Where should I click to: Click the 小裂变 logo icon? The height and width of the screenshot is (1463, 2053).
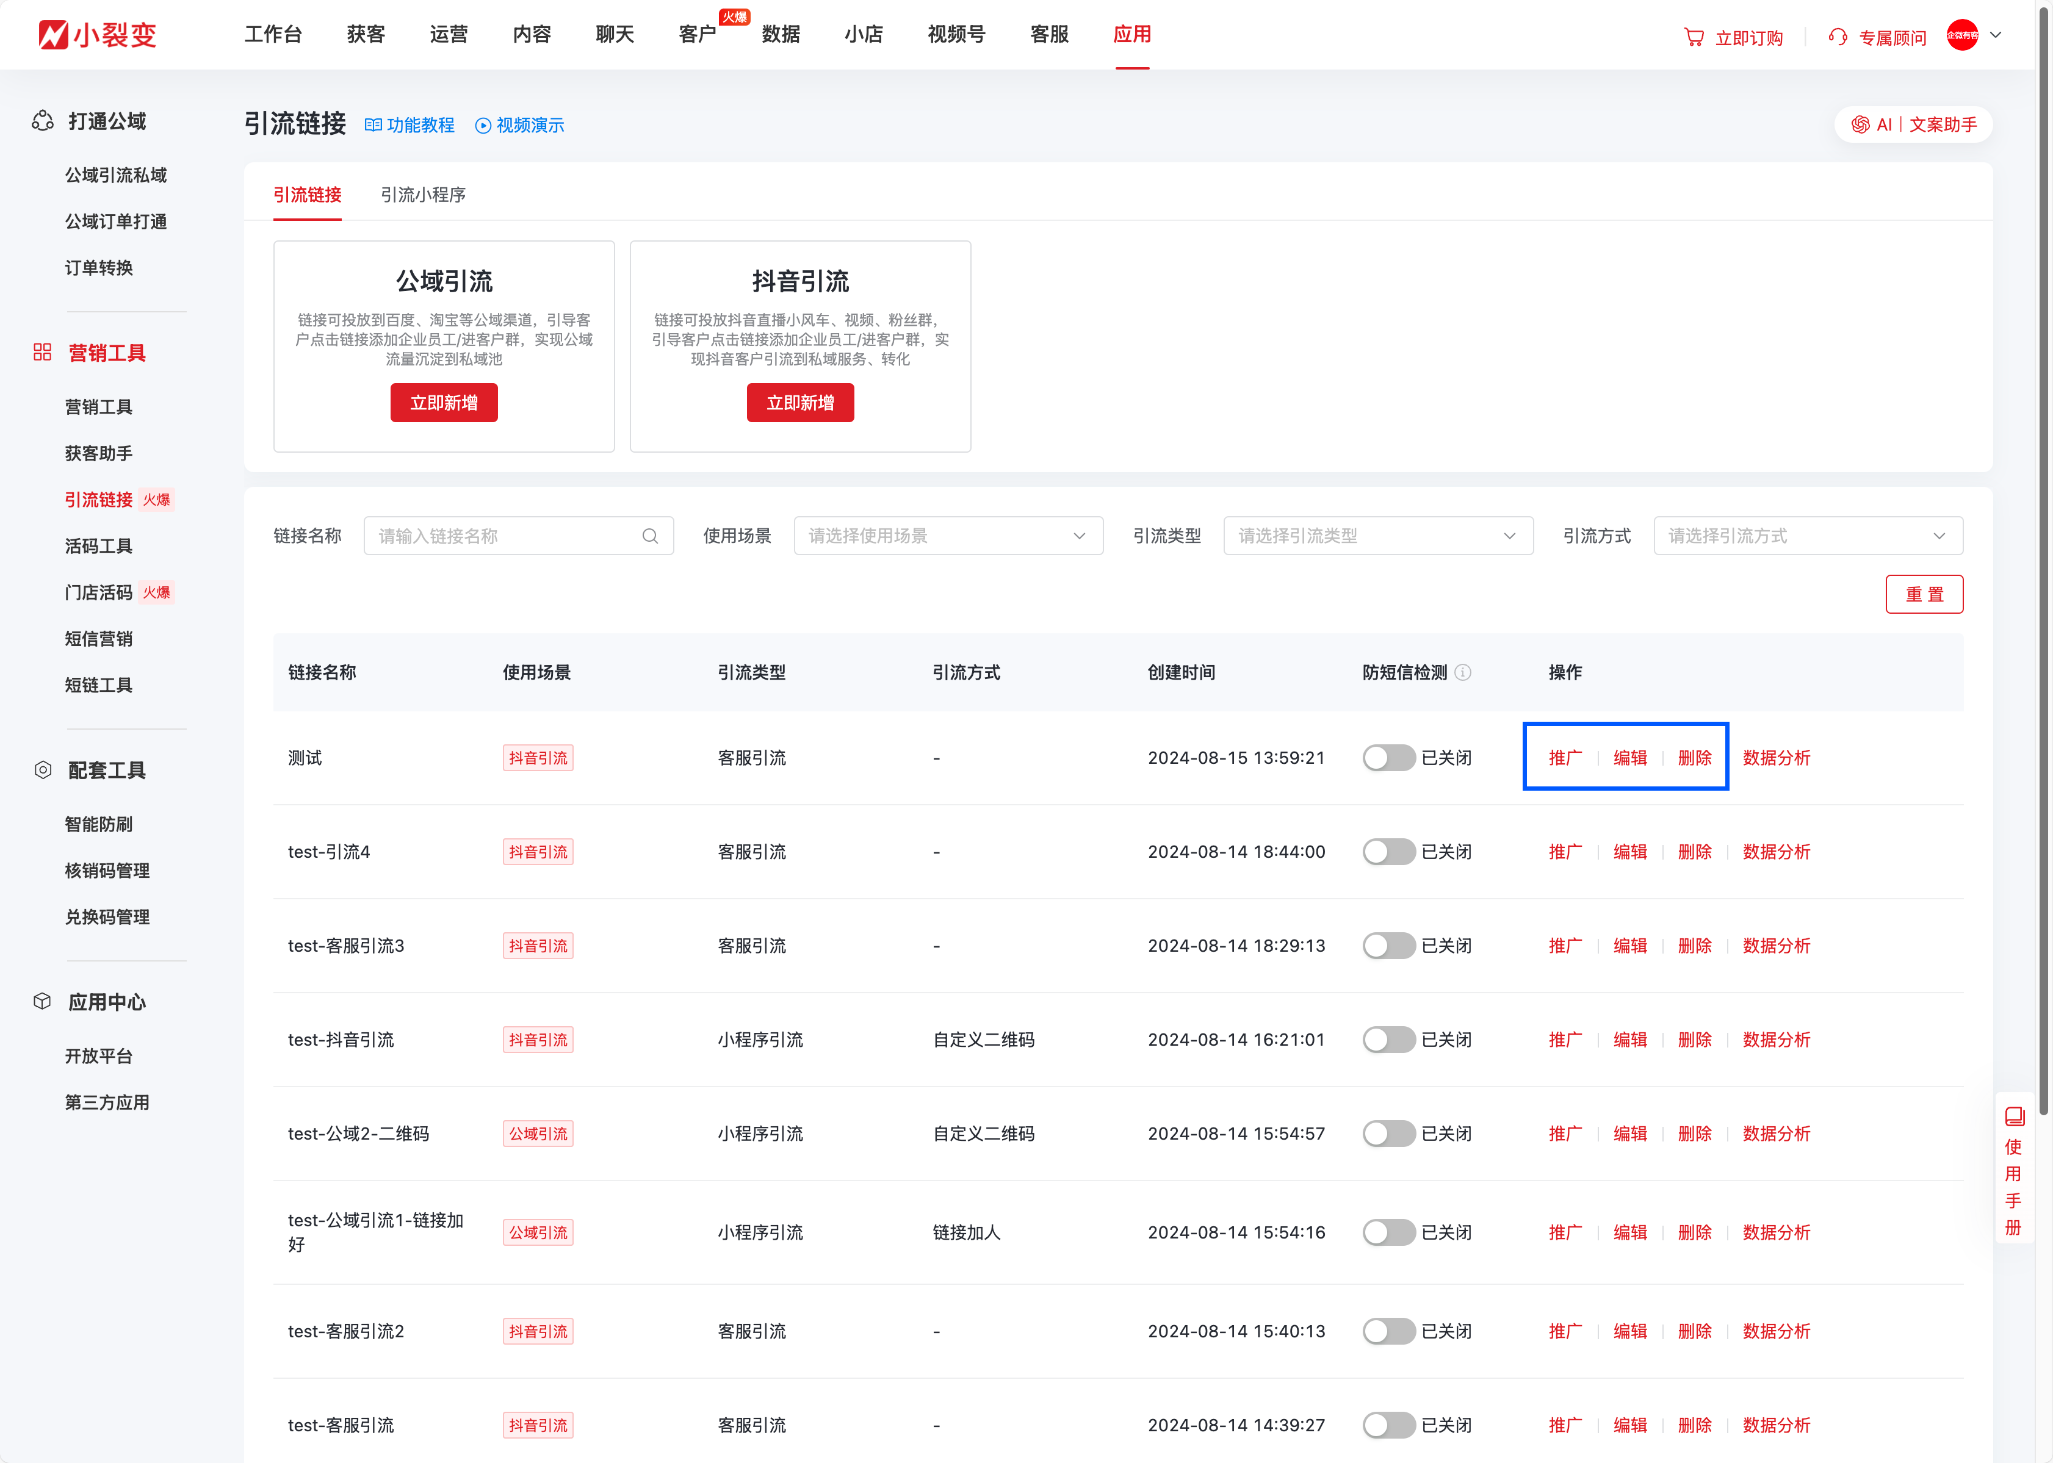[53, 34]
